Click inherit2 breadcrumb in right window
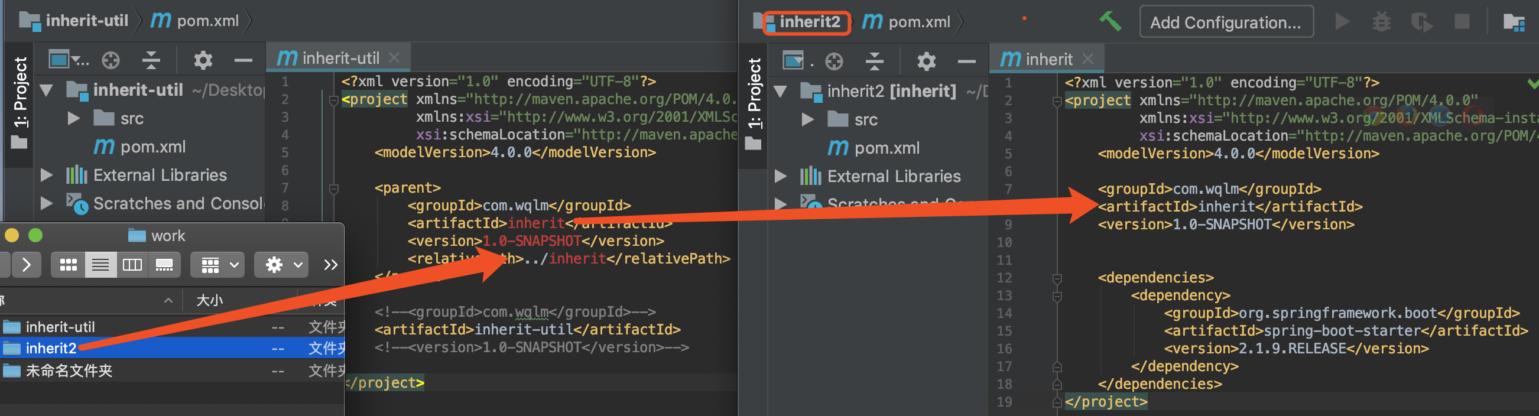Screen dimensions: 1539x416 pyautogui.click(x=809, y=22)
